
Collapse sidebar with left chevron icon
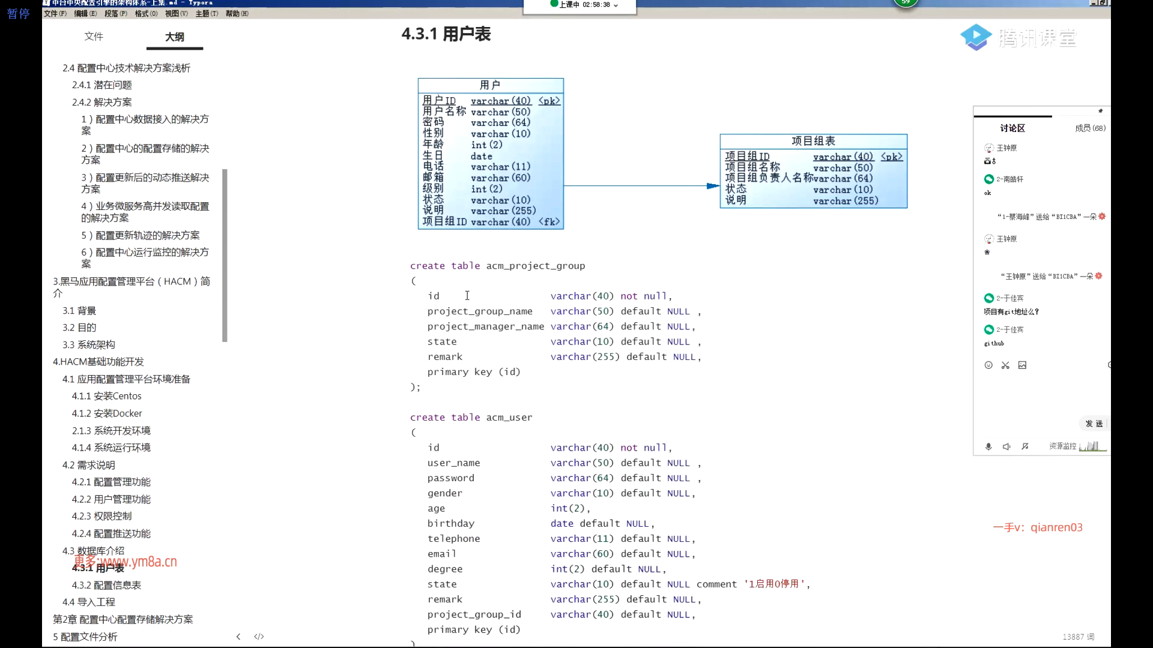pos(238,637)
